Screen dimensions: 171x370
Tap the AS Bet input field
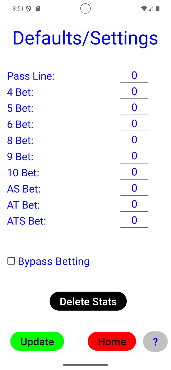134,188
